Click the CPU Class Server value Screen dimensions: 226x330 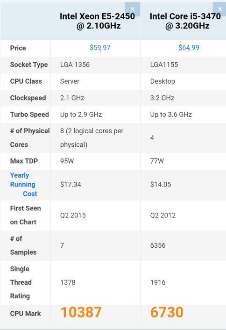(70, 81)
